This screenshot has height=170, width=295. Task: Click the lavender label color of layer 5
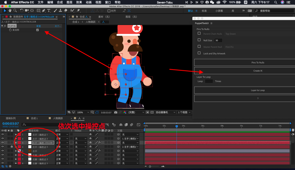point(19,151)
